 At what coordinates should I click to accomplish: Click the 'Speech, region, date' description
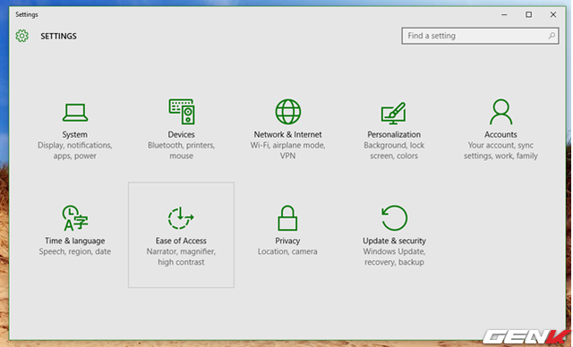pyautogui.click(x=75, y=251)
